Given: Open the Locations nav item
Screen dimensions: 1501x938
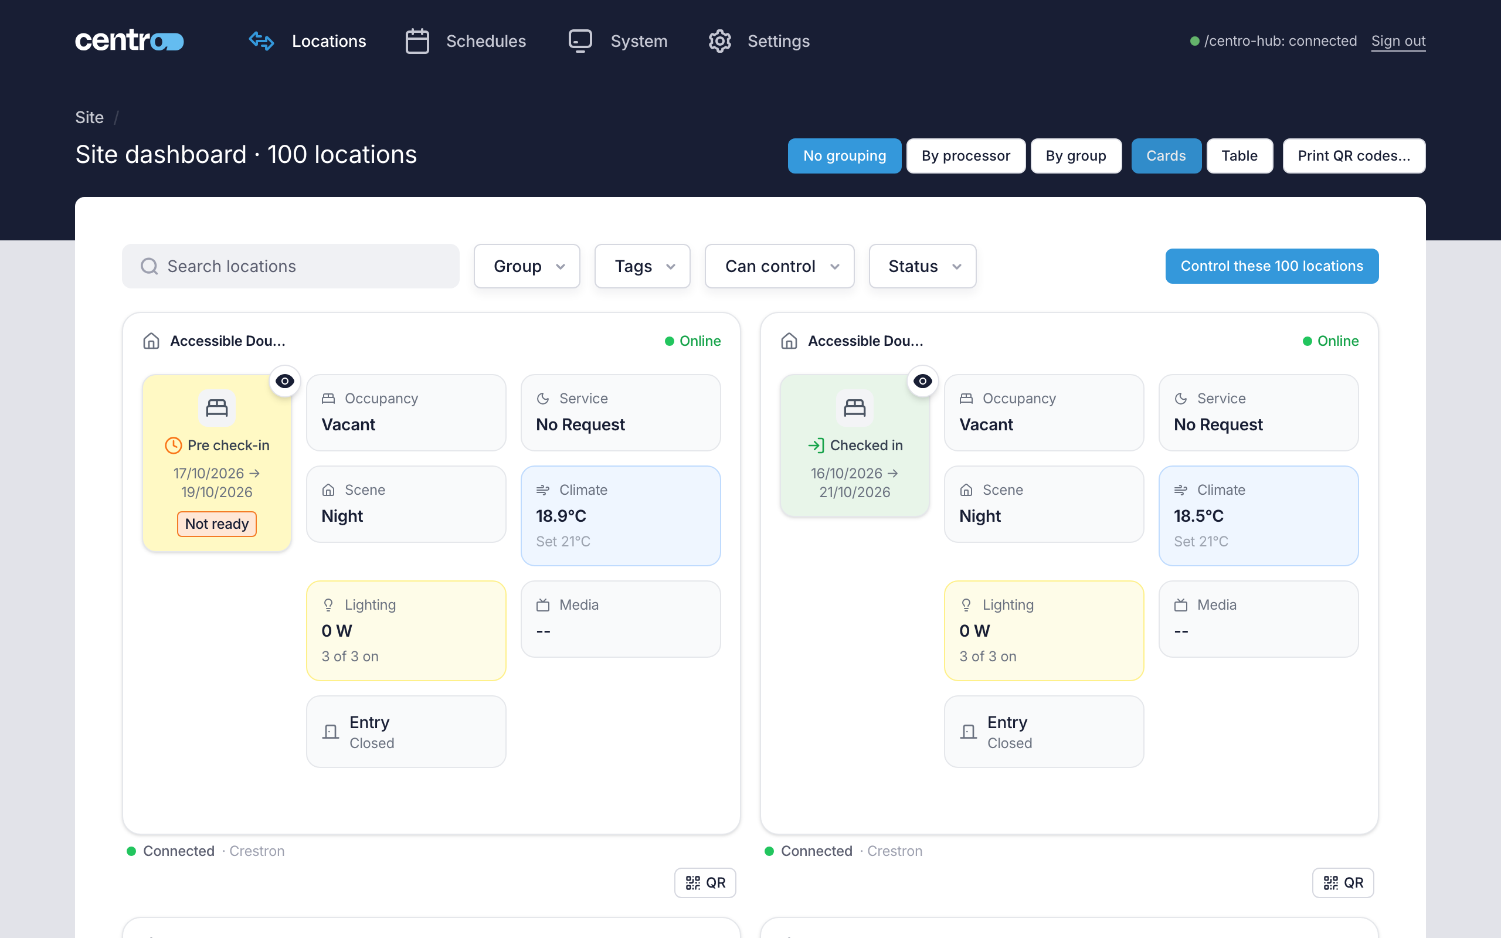Looking at the screenshot, I should 307,41.
